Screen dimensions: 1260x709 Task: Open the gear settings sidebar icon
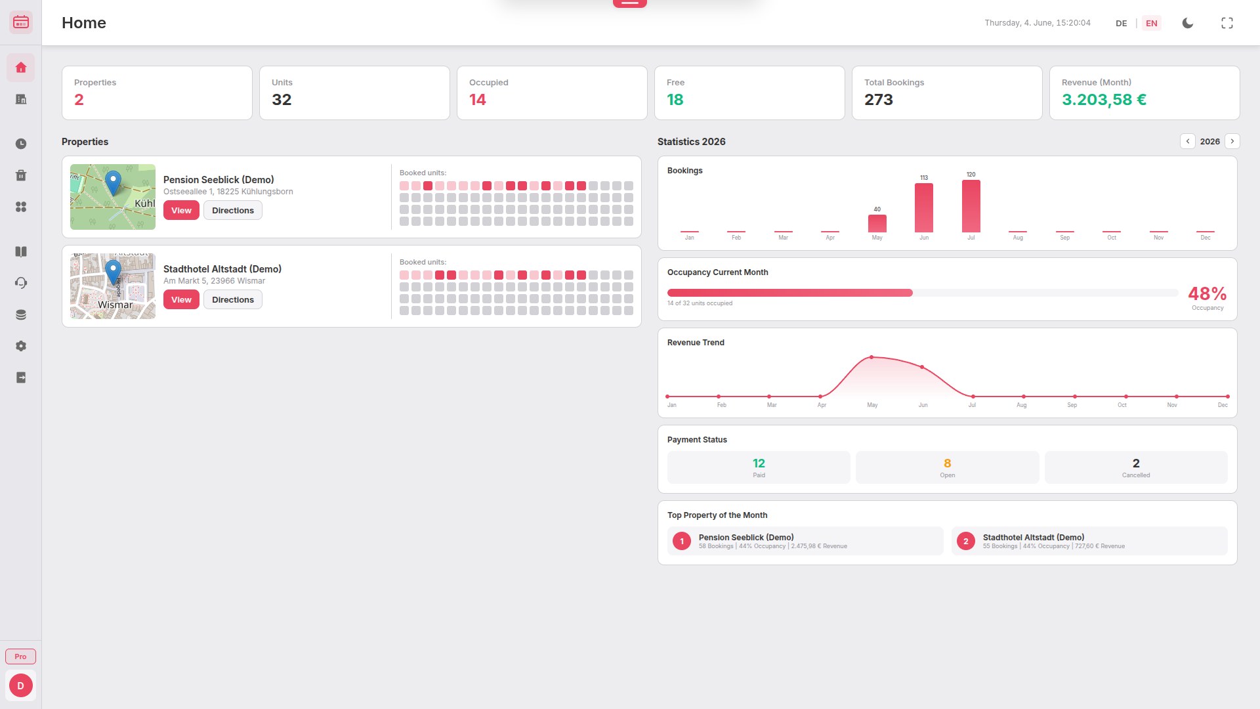pyautogui.click(x=21, y=346)
